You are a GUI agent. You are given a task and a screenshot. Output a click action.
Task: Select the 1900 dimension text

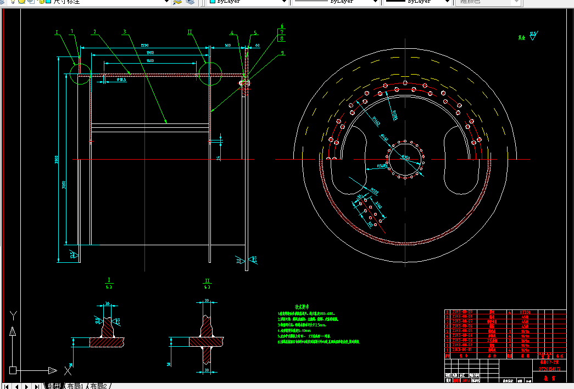(x=150, y=53)
